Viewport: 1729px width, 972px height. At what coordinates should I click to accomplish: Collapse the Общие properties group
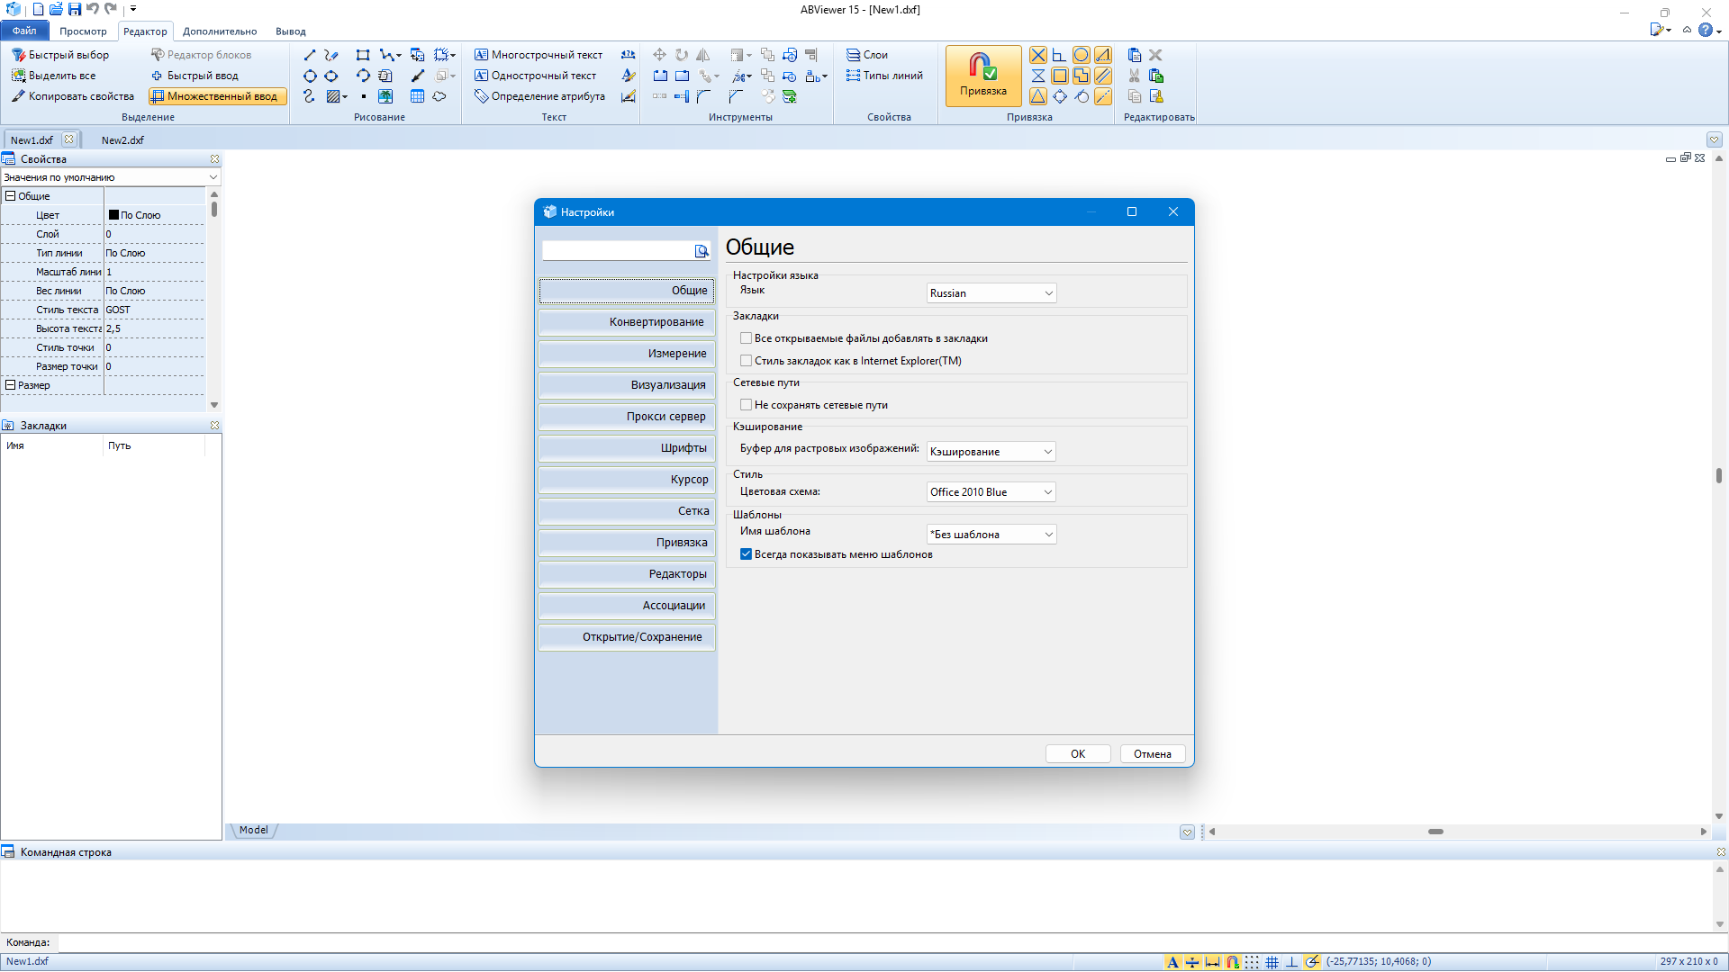coord(11,196)
